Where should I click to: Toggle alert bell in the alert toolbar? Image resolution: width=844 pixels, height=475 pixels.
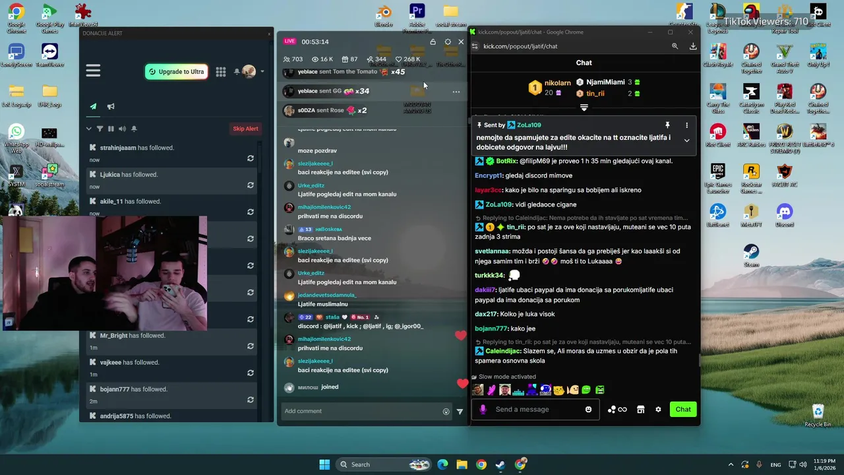134,129
